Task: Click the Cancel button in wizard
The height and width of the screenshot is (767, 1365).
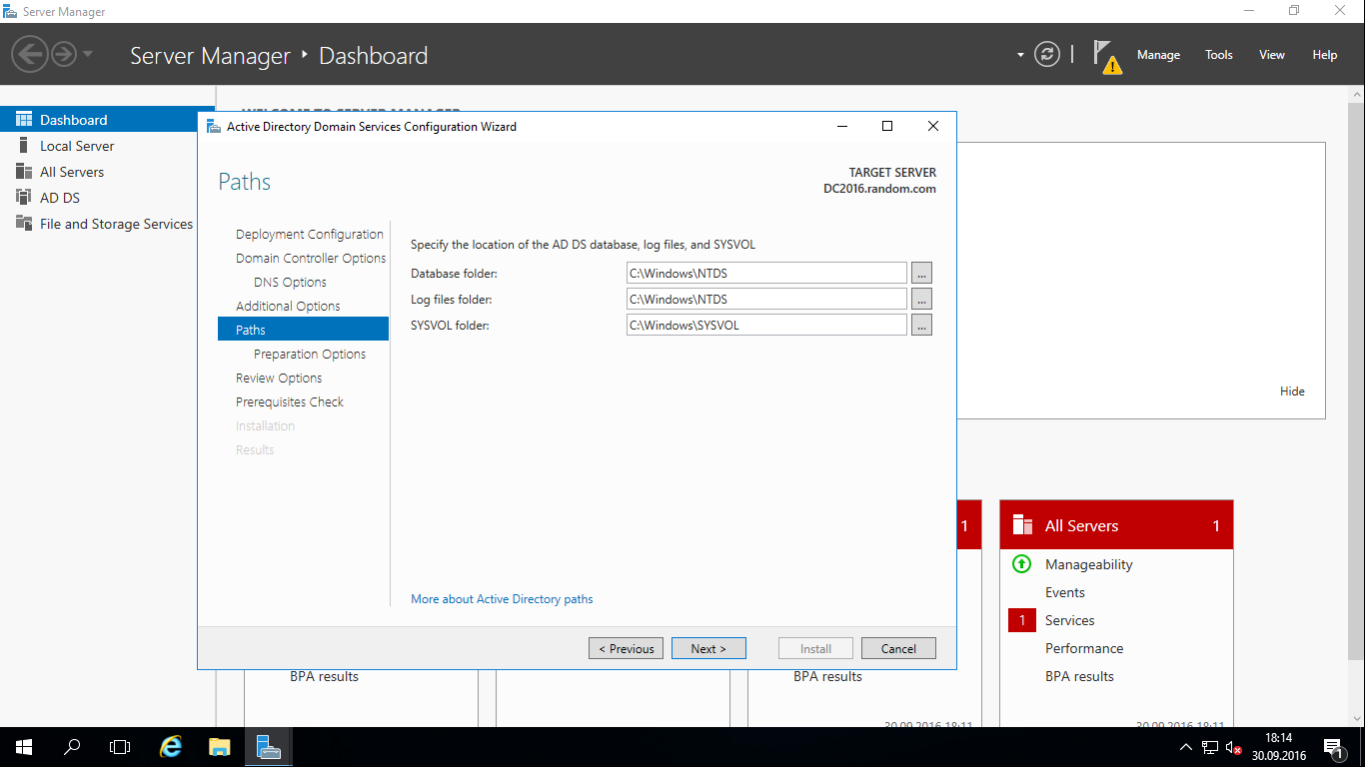Action: 898,648
